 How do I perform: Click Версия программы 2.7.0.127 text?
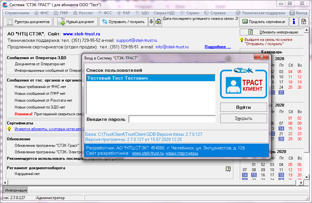pos(133,139)
